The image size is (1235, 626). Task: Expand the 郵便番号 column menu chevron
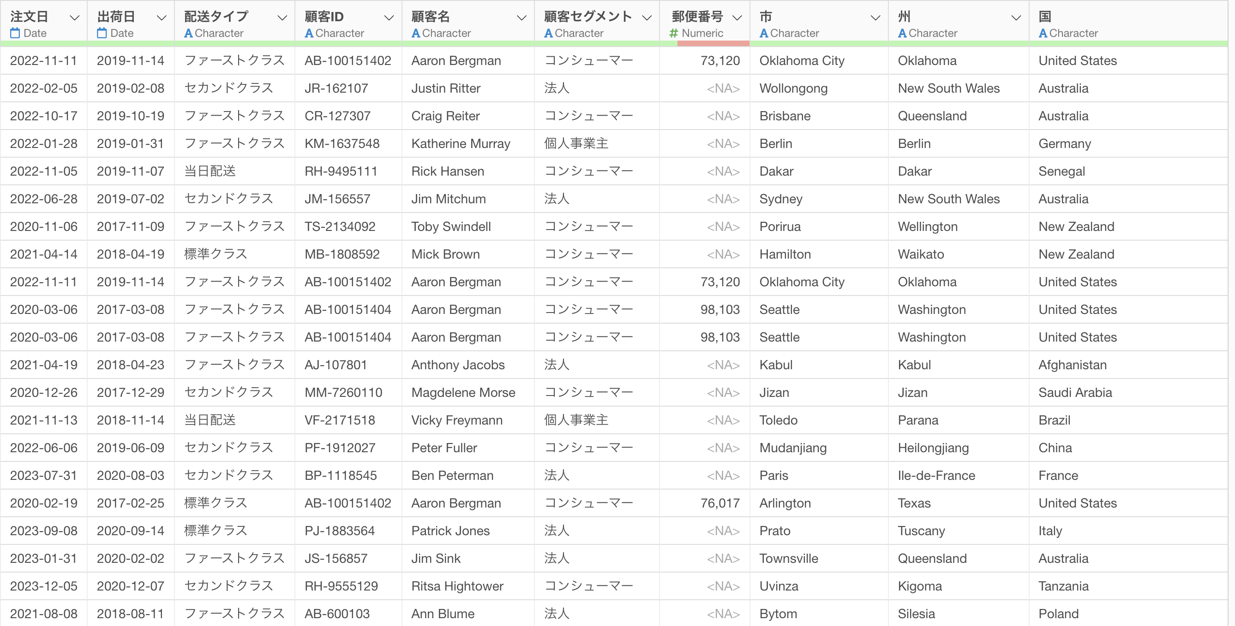point(737,18)
